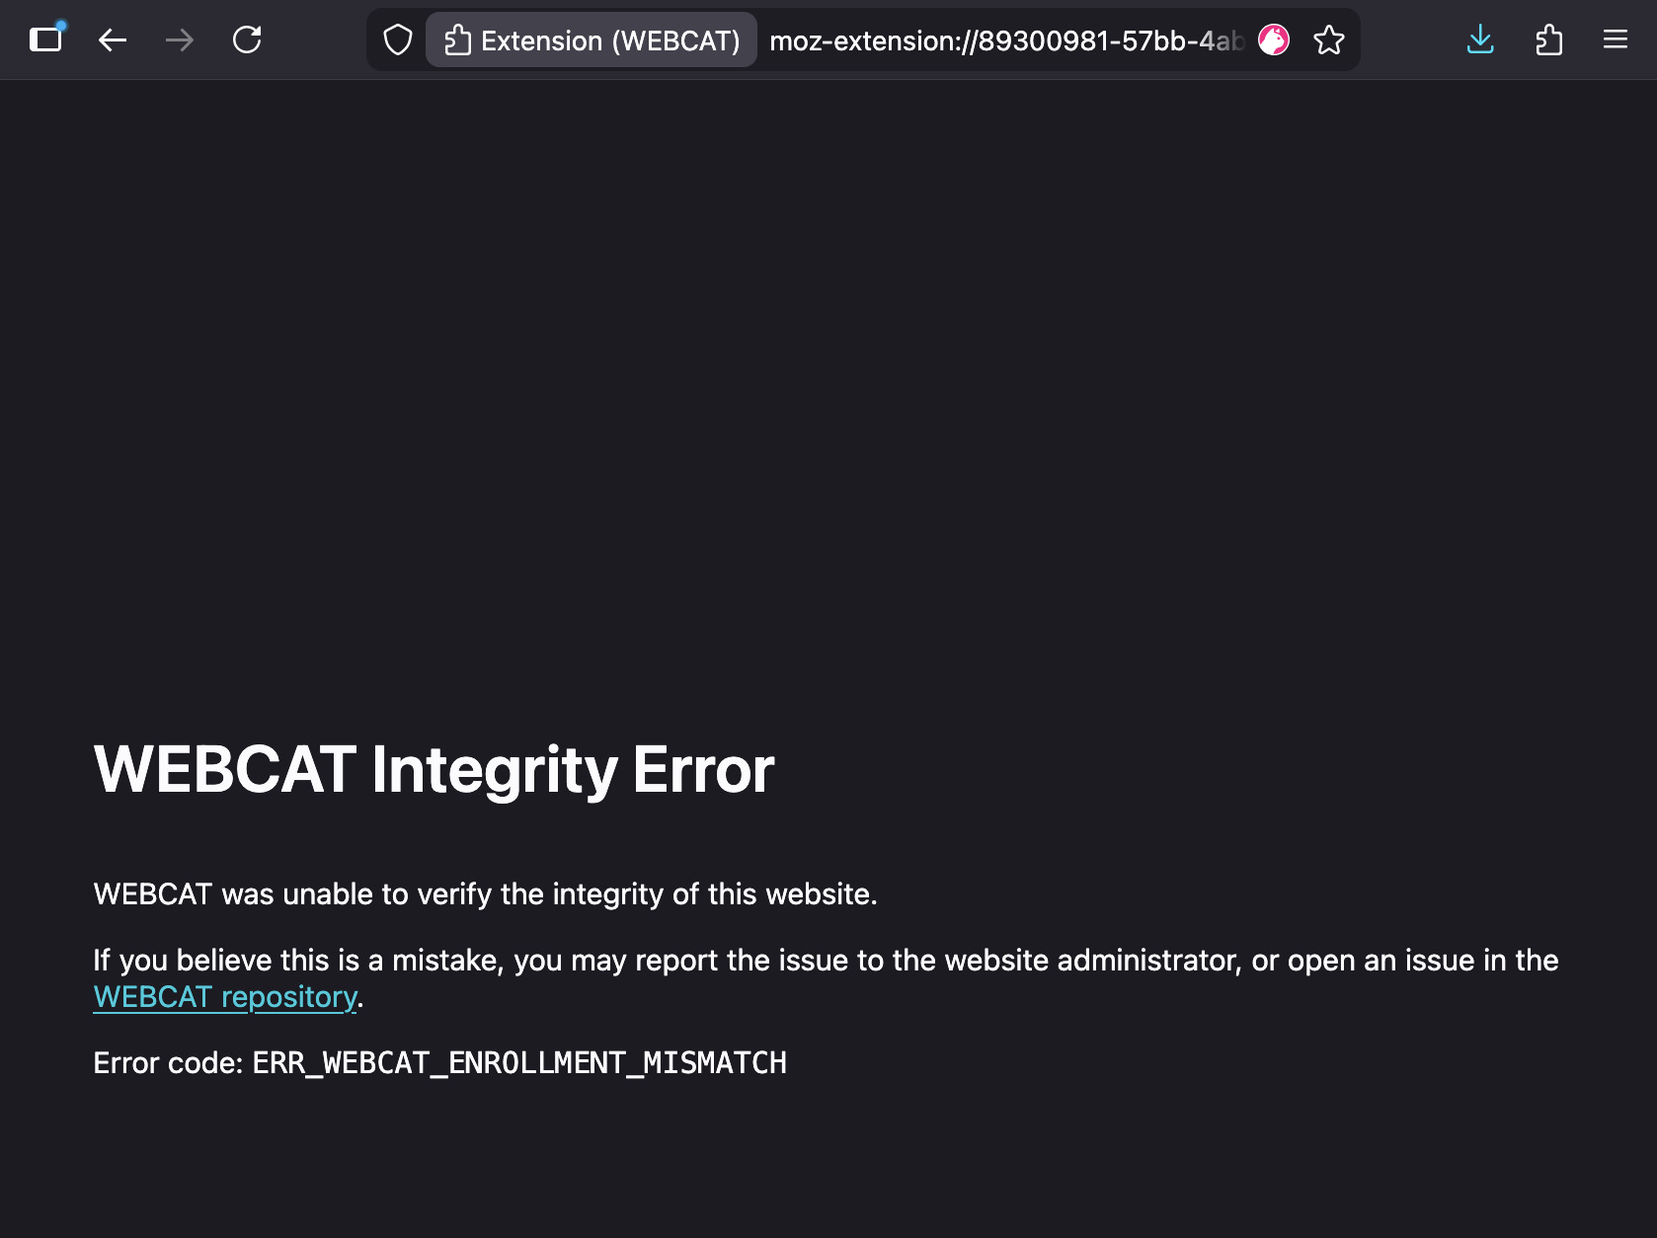Click the Forward navigation arrow
1657x1238 pixels.
pos(180,39)
